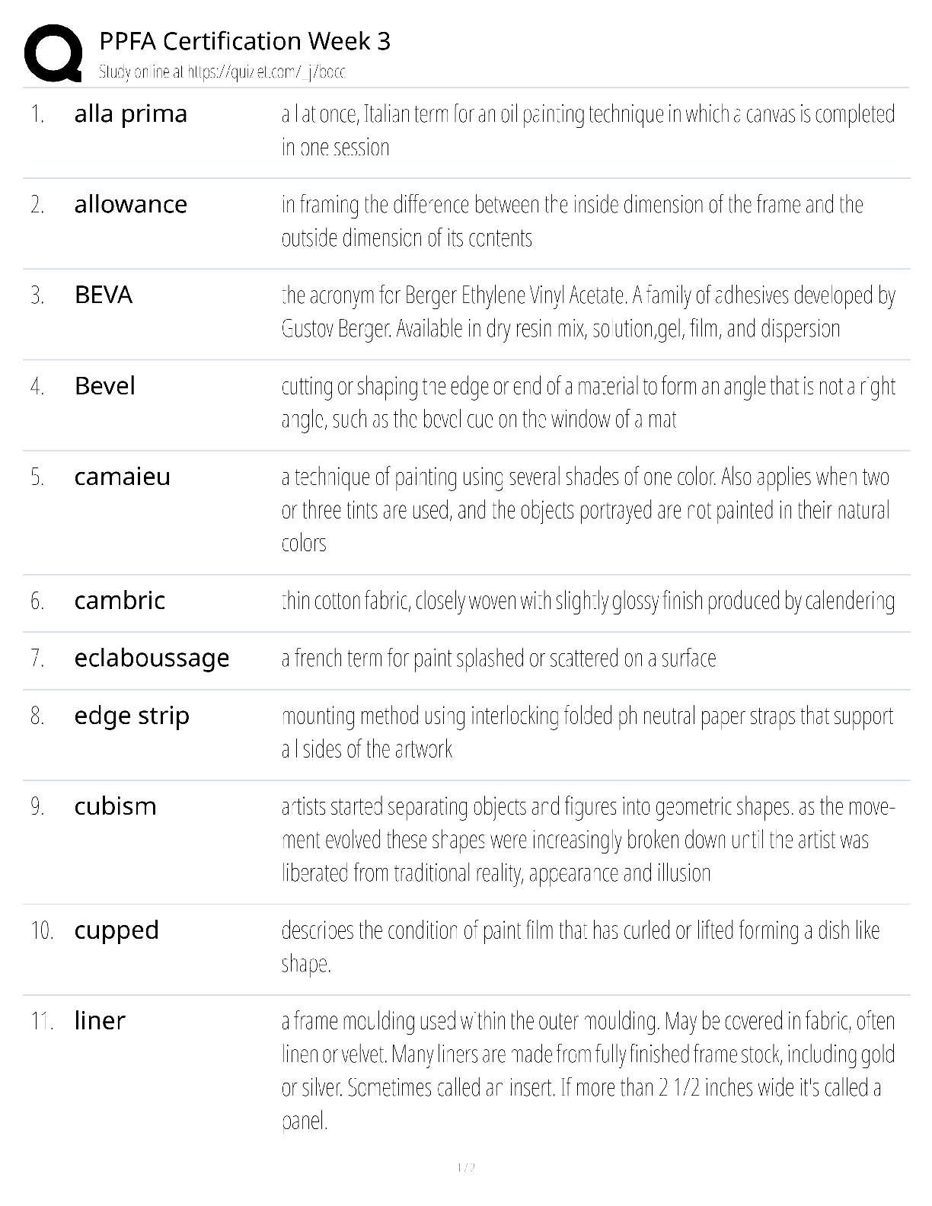The image size is (932, 1206).
Task: Click the Quizlet Q logo icon
Action: point(53,53)
